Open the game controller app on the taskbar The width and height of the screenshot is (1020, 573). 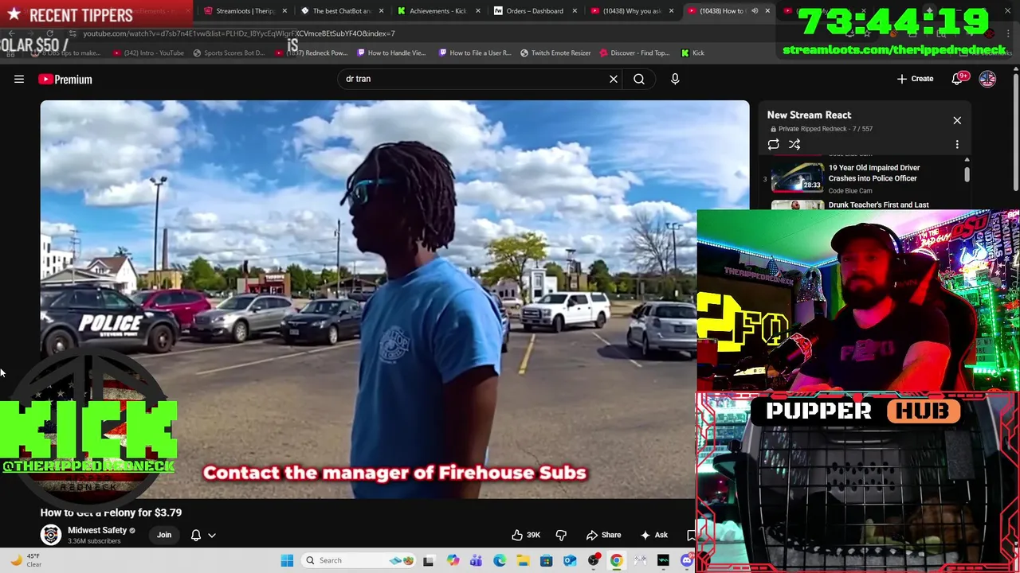pyautogui.click(x=640, y=560)
